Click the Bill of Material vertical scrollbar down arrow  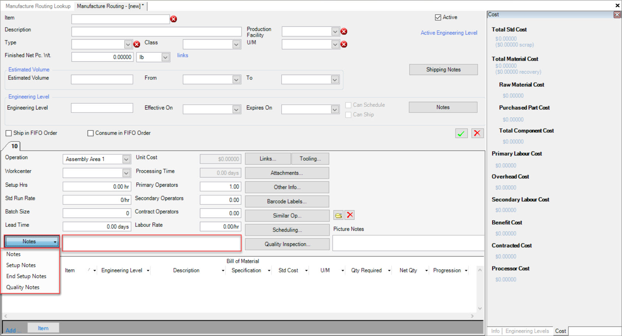(x=480, y=308)
